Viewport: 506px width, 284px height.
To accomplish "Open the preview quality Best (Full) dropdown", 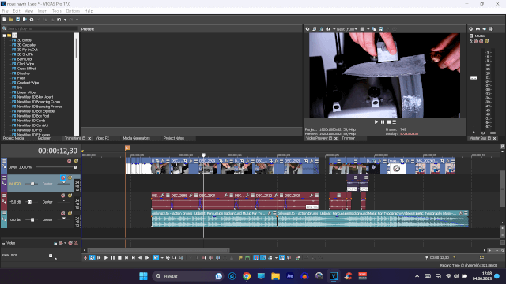I will (347, 29).
